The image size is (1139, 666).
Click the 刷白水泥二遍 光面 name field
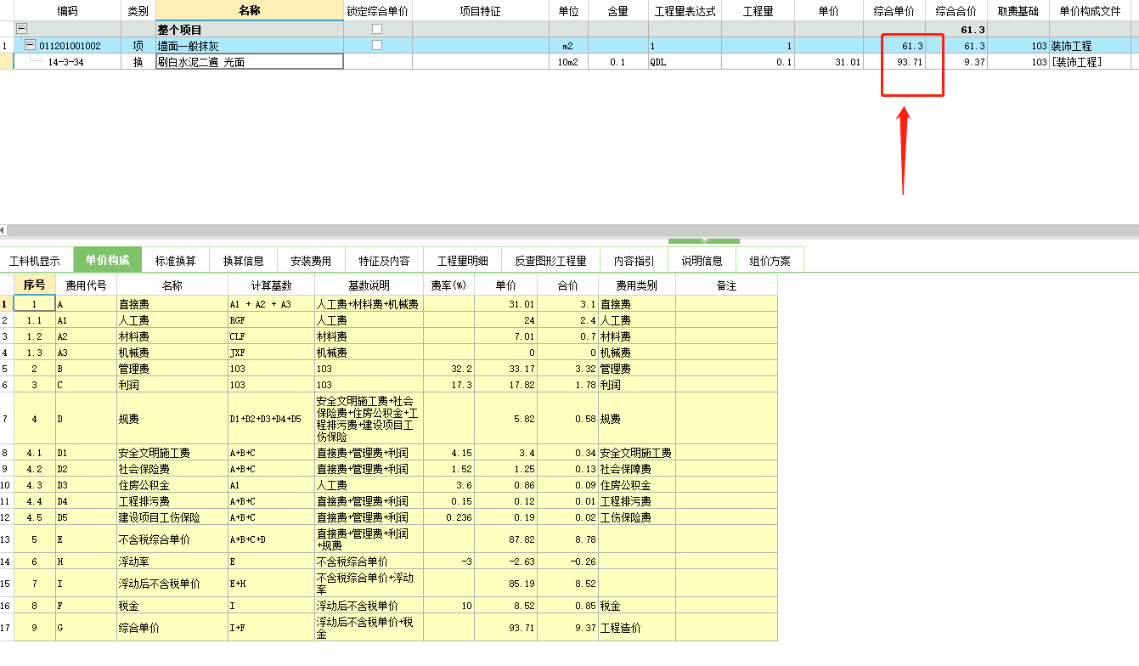click(x=249, y=62)
